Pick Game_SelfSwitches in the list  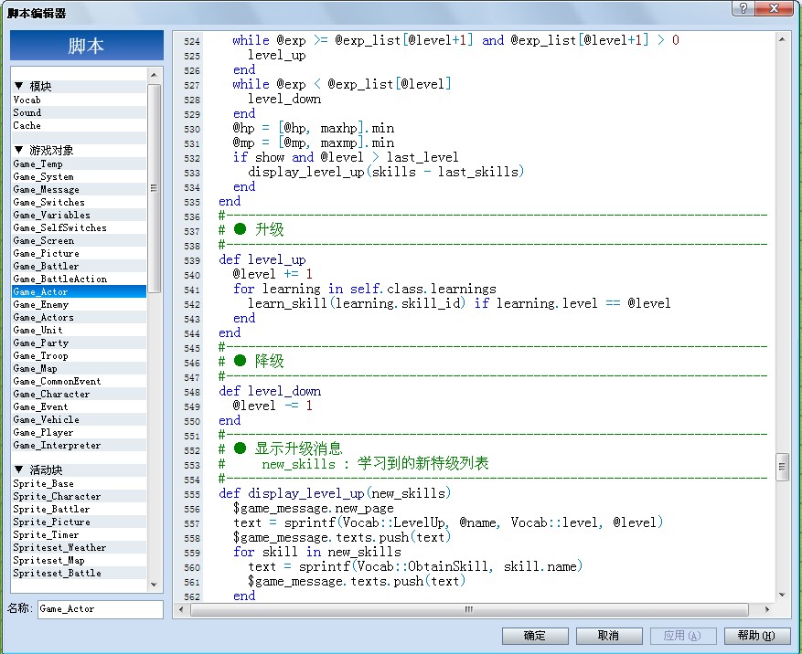pyautogui.click(x=80, y=227)
